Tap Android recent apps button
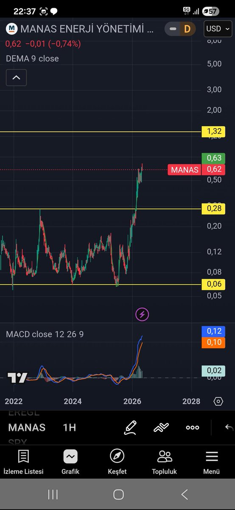The height and width of the screenshot is (510, 235). pos(53,494)
